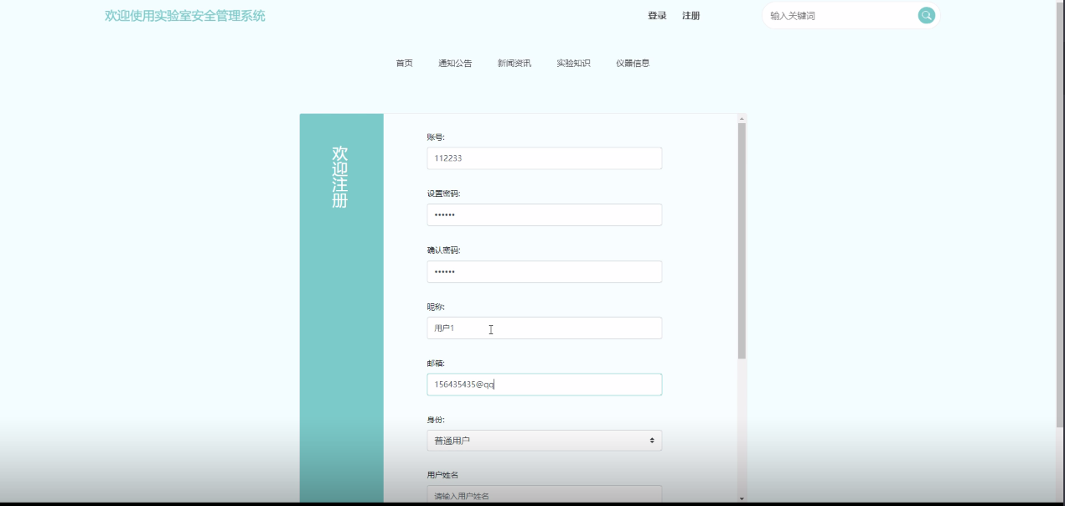Click the 用户姓名 input field
Viewport: 1065px width, 506px height.
click(544, 495)
